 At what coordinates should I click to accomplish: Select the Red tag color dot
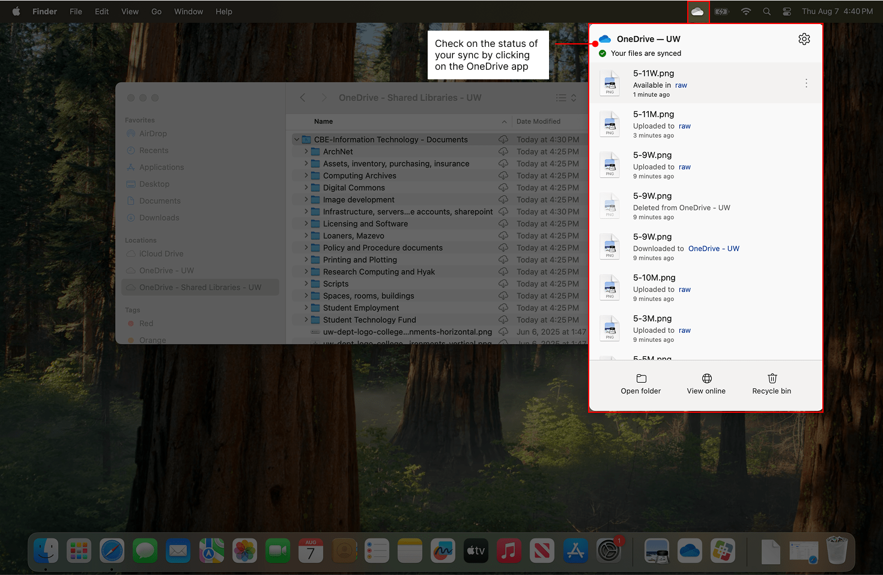click(132, 323)
